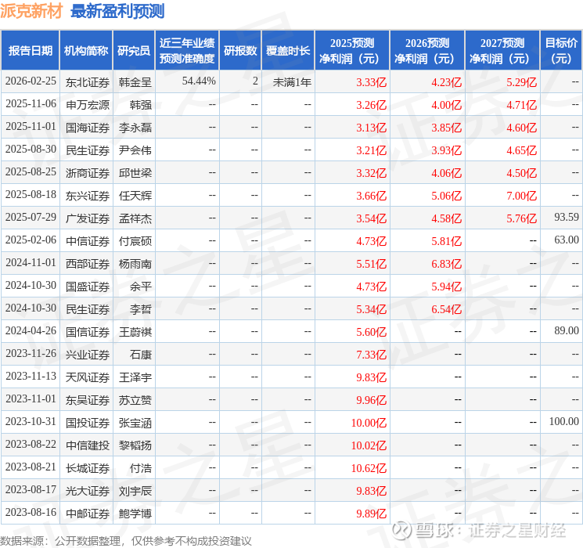Click the 63.00 target price
The image size is (583, 548).
567,240
